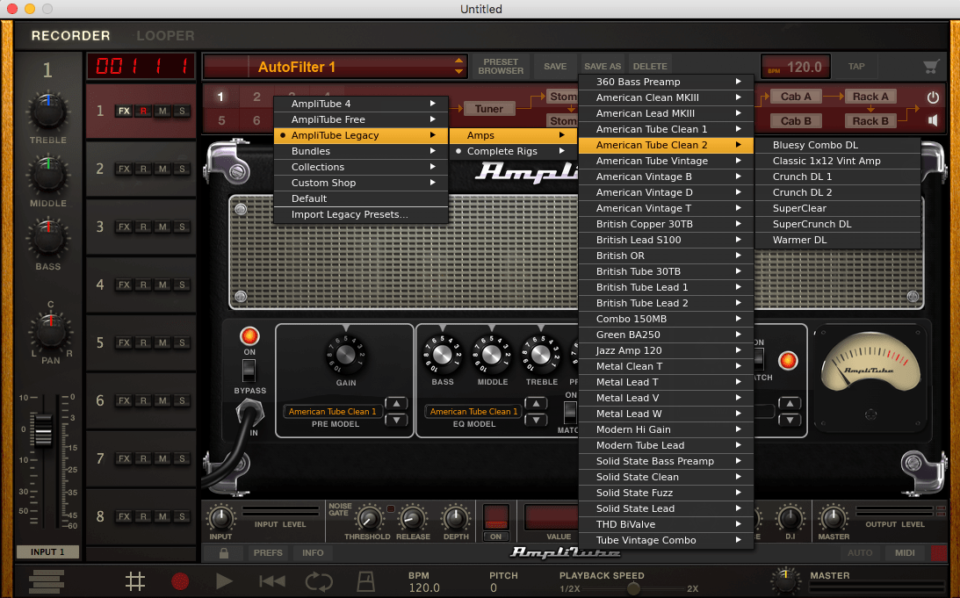Expand the AmpliTube Free submenu

click(361, 119)
